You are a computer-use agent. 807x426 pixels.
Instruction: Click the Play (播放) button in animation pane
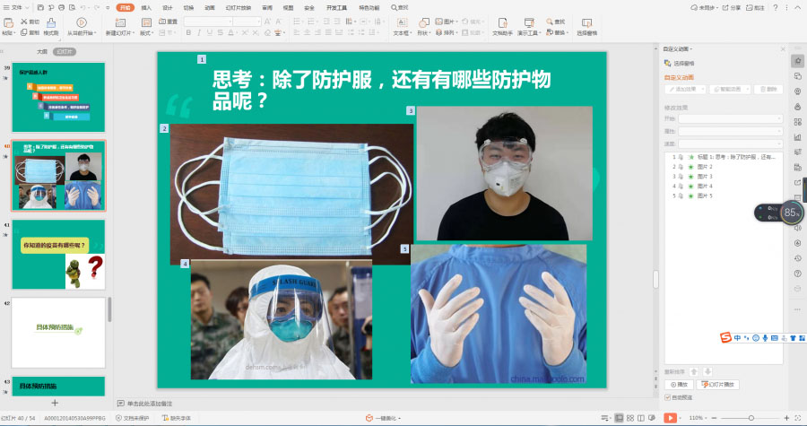tap(678, 384)
